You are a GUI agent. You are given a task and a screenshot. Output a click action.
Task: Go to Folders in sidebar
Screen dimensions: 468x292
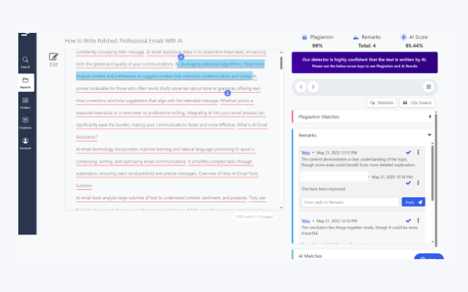point(26,103)
